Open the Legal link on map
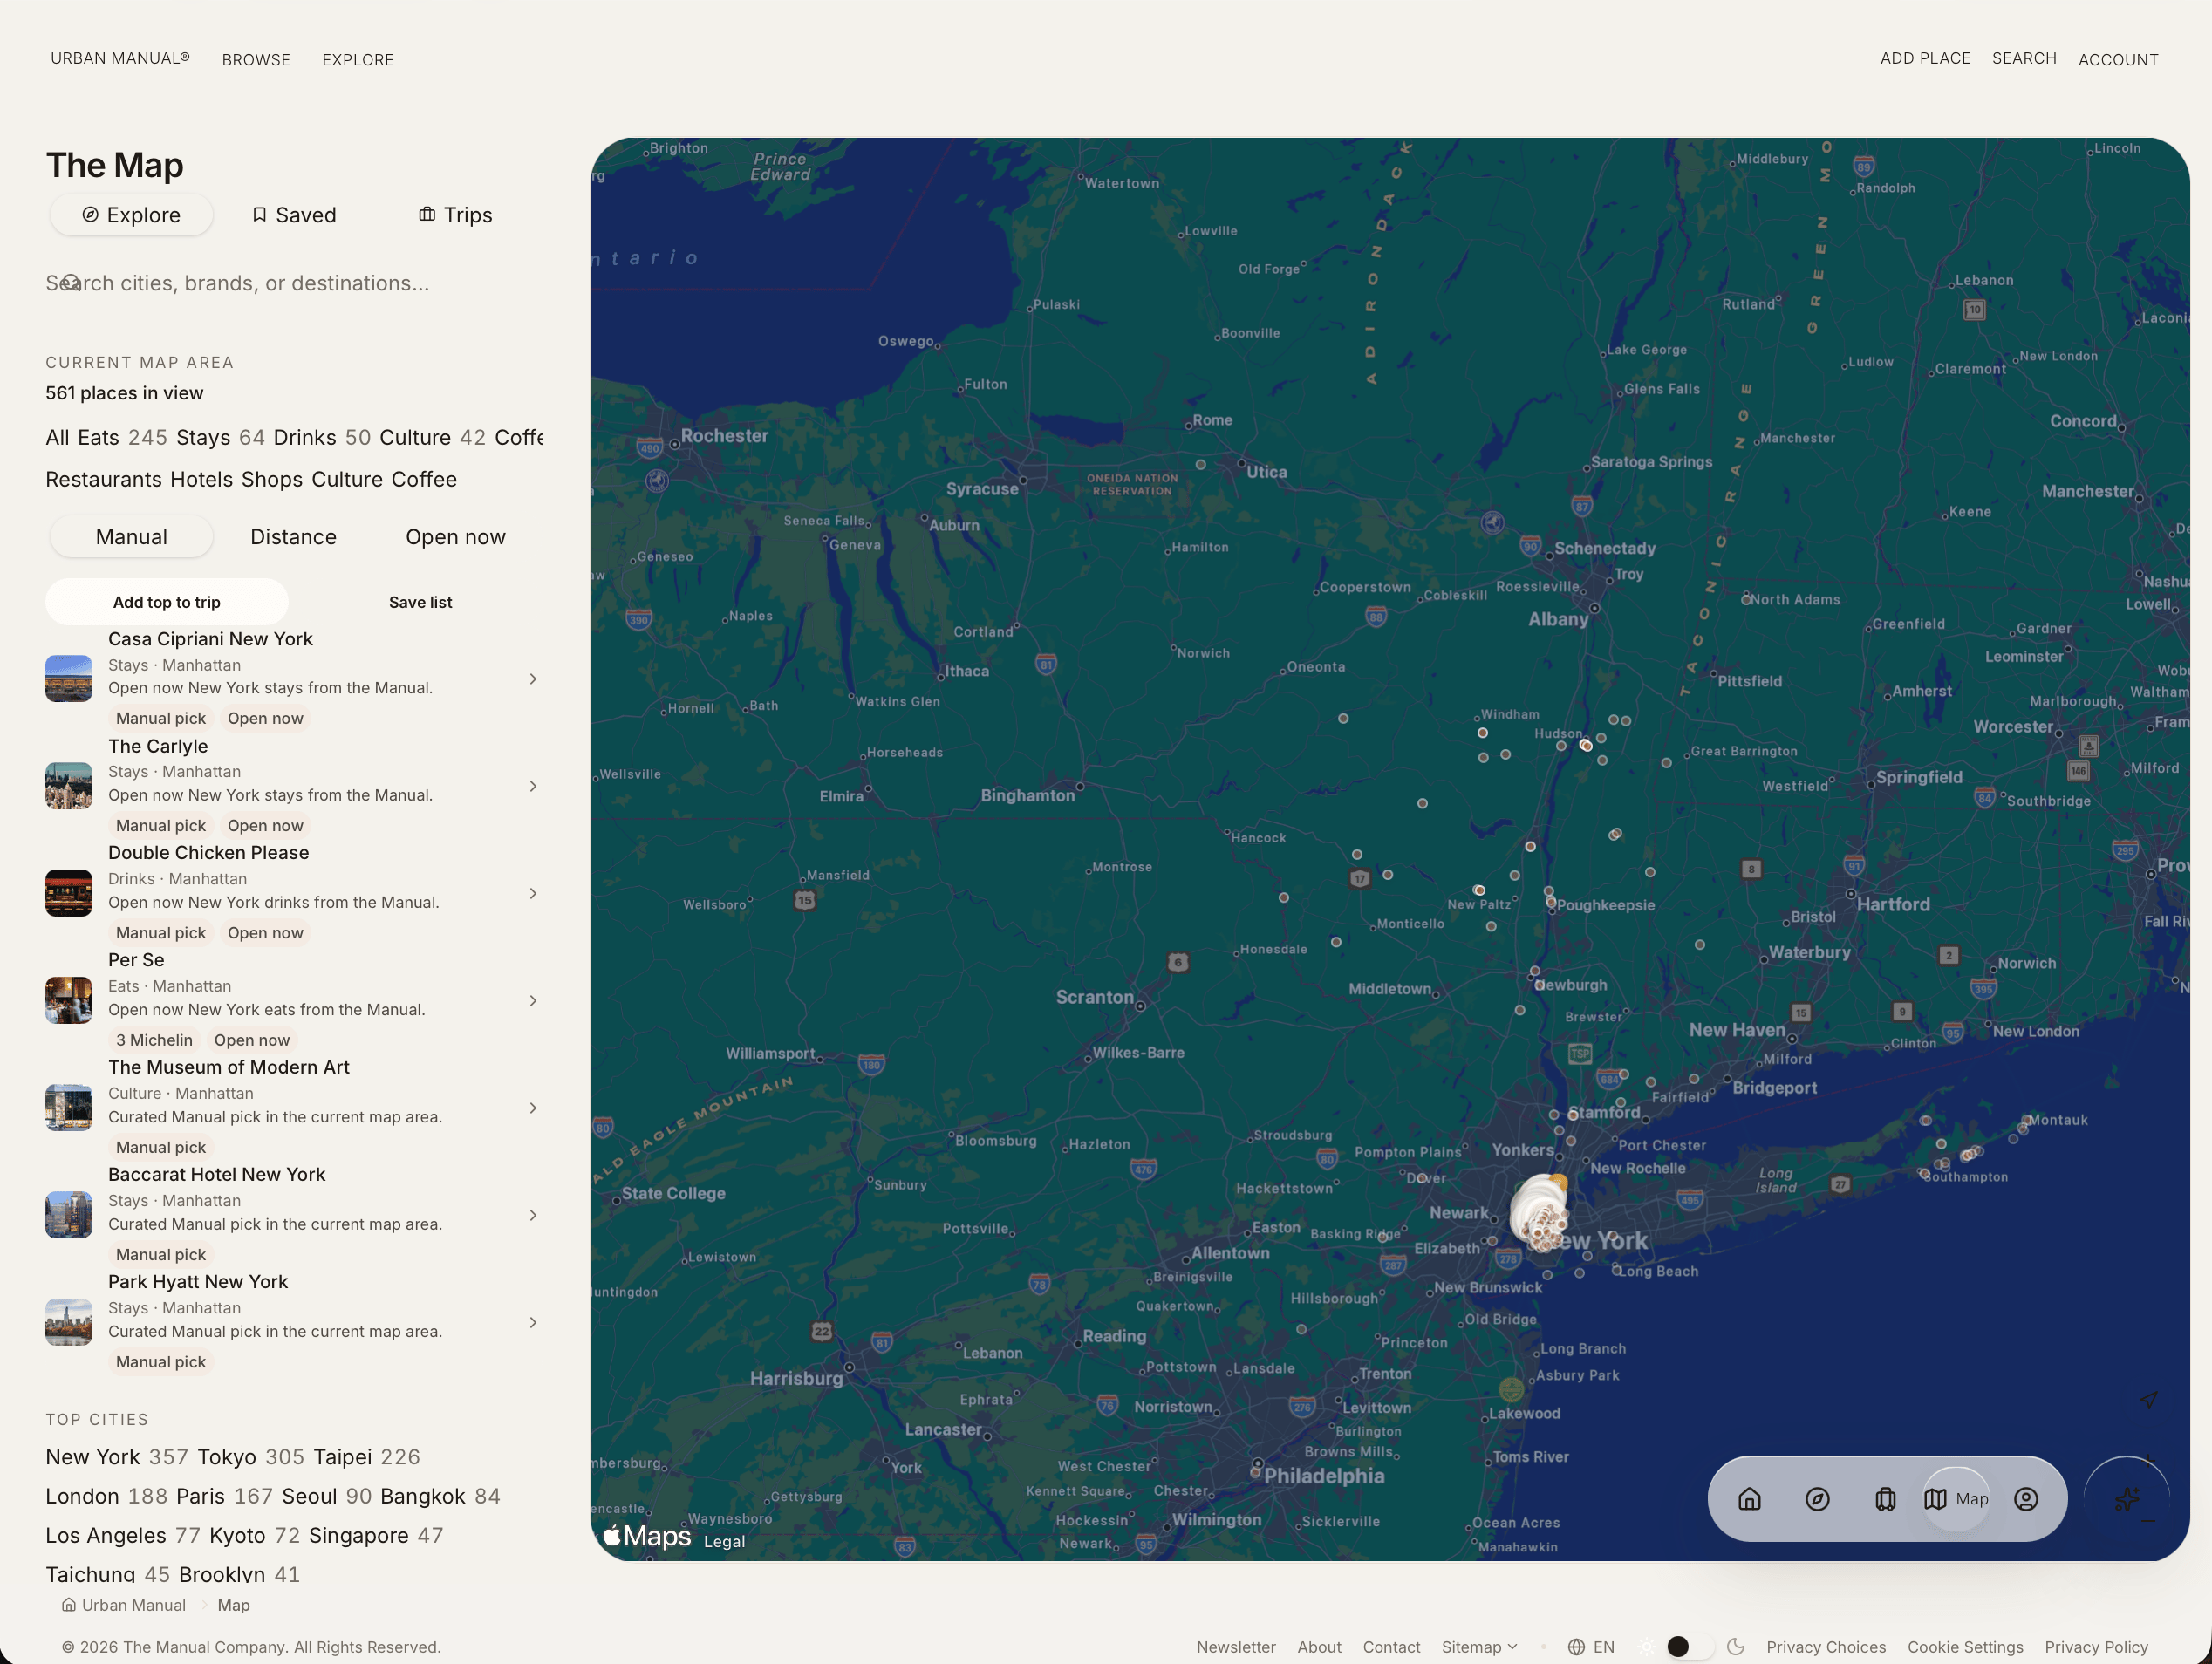This screenshot has width=2212, height=1664. [724, 1542]
